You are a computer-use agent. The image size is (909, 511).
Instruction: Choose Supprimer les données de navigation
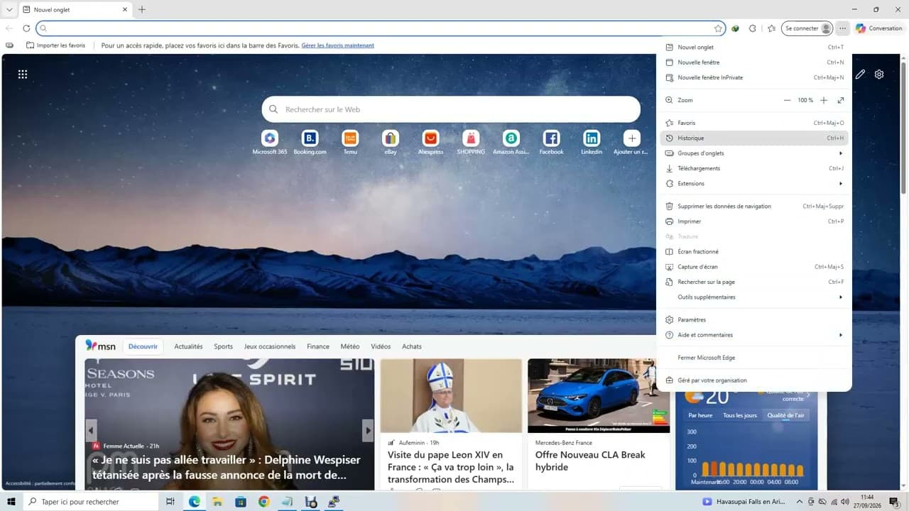(754, 206)
